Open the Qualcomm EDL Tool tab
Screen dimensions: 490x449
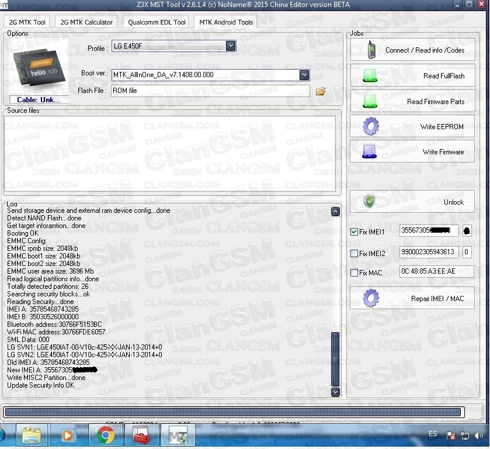point(157,22)
